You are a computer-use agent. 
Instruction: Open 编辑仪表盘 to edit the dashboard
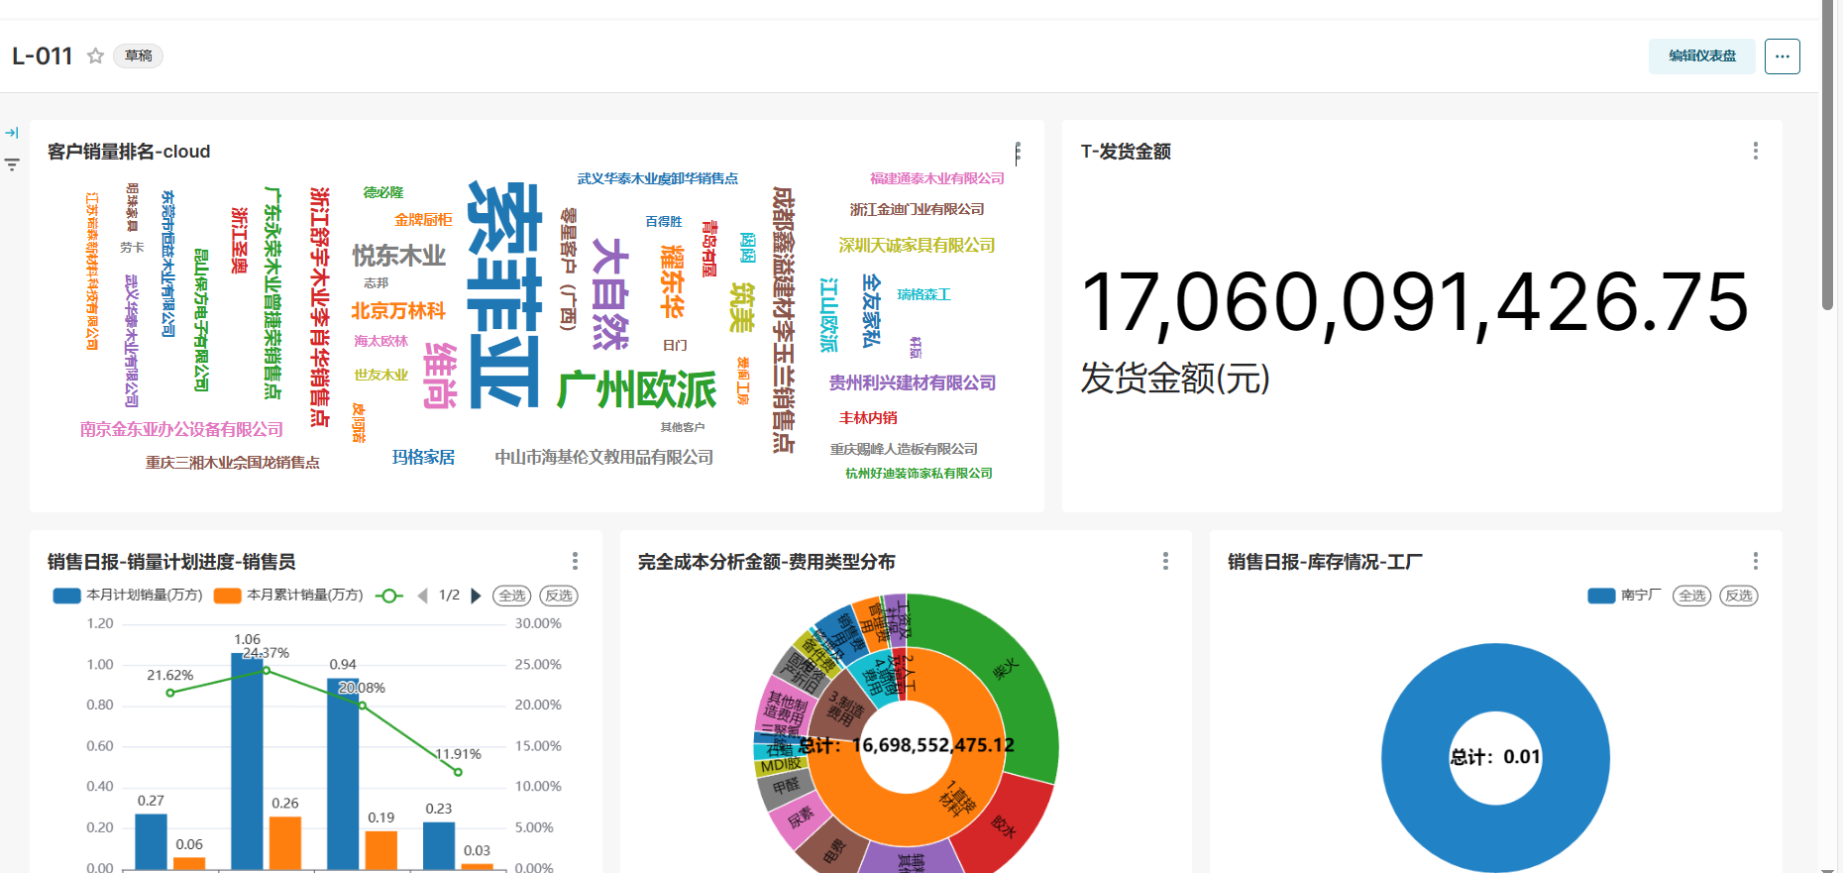(x=1702, y=56)
